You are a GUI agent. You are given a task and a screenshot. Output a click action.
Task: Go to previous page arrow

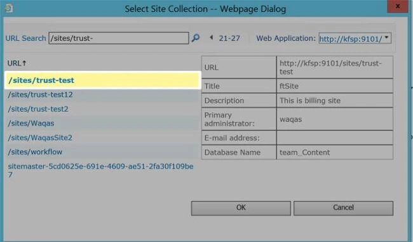pos(211,37)
